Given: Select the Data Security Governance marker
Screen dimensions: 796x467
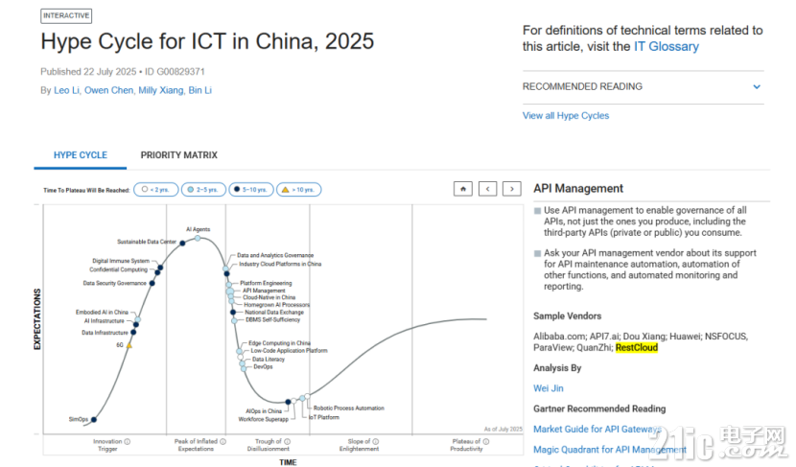Looking at the screenshot, I should pyautogui.click(x=152, y=283).
